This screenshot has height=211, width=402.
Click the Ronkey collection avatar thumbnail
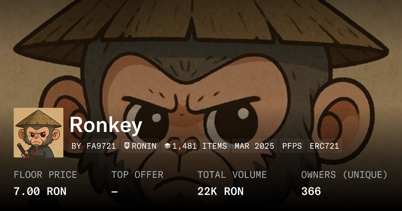(39, 133)
